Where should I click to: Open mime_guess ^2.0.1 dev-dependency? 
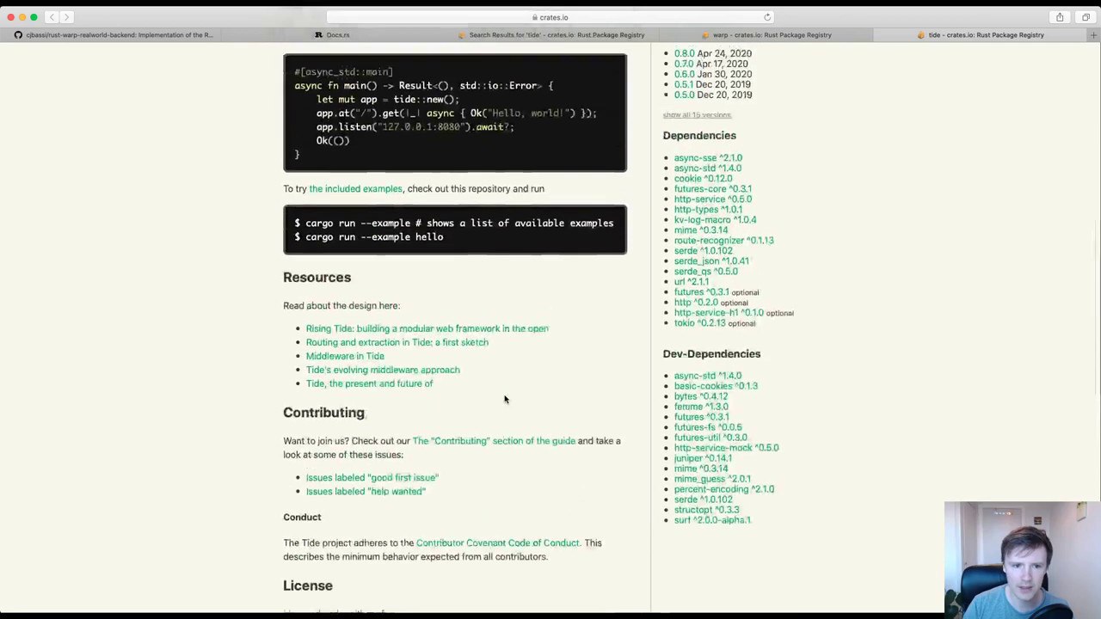(711, 479)
